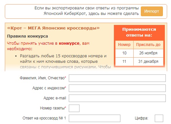Click the Номер column header
The width and height of the screenshot is (171, 124).
pyautogui.click(x=124, y=45)
